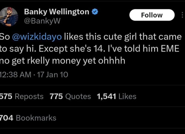Click the word Likes label
This screenshot has width=185, height=134.
coord(127,96)
